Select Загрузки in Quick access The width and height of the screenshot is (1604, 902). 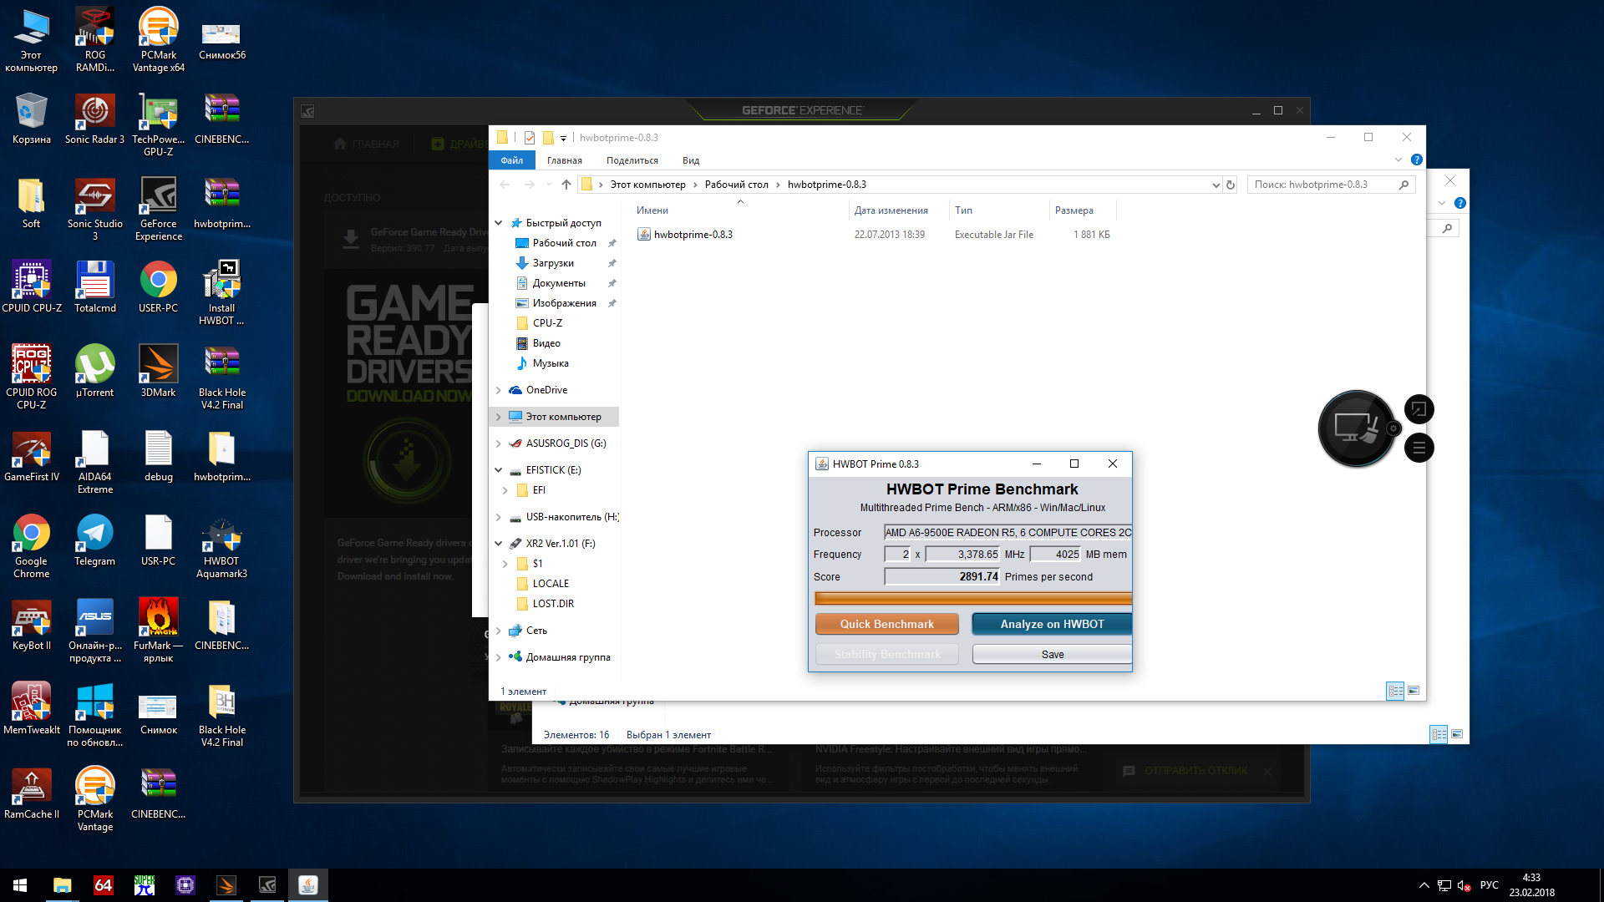pos(553,263)
